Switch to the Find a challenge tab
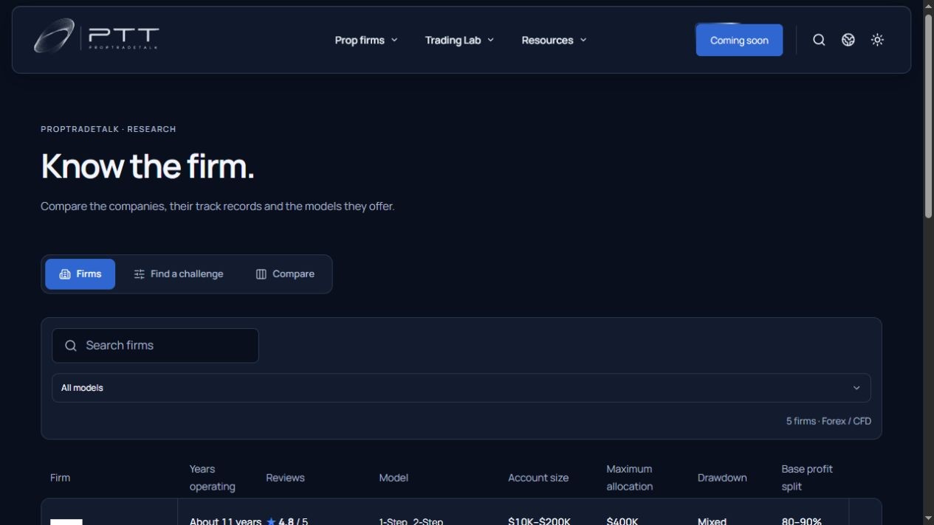 [179, 274]
